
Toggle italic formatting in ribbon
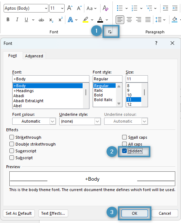[x=17, y=19]
